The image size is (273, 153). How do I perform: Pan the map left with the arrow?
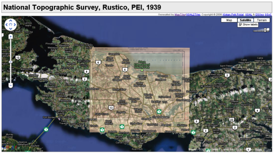[7, 25]
